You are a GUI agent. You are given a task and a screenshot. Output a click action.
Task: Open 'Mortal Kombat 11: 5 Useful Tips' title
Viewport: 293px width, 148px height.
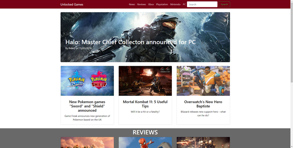pyautogui.click(x=145, y=104)
